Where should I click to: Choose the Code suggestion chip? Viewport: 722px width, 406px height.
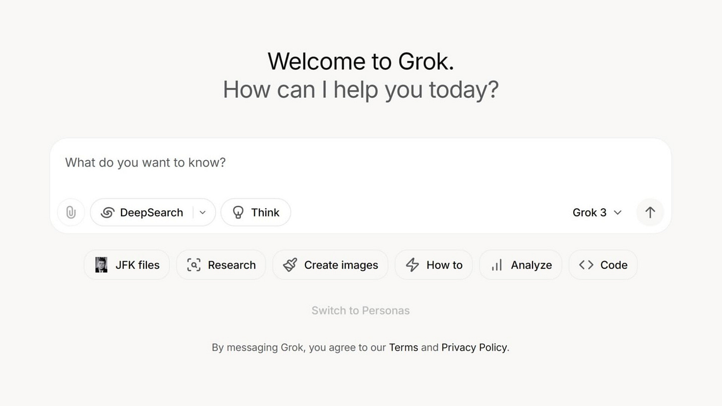[603, 265]
